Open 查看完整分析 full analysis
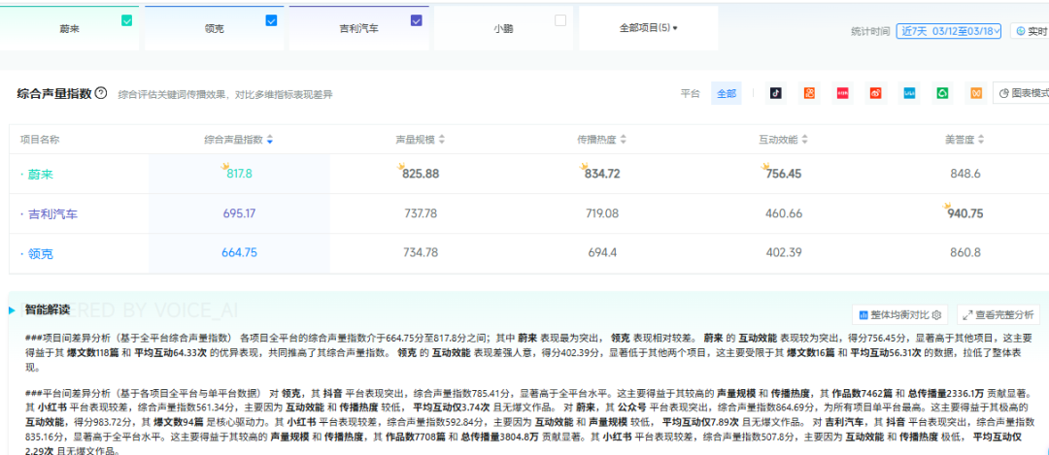The image size is (1049, 455). point(999,314)
